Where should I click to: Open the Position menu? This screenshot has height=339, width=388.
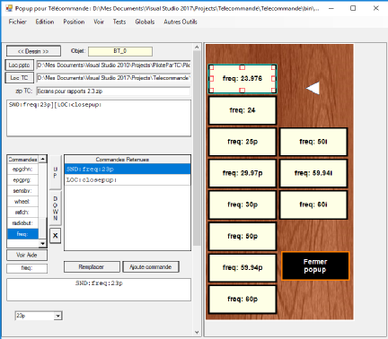point(74,22)
